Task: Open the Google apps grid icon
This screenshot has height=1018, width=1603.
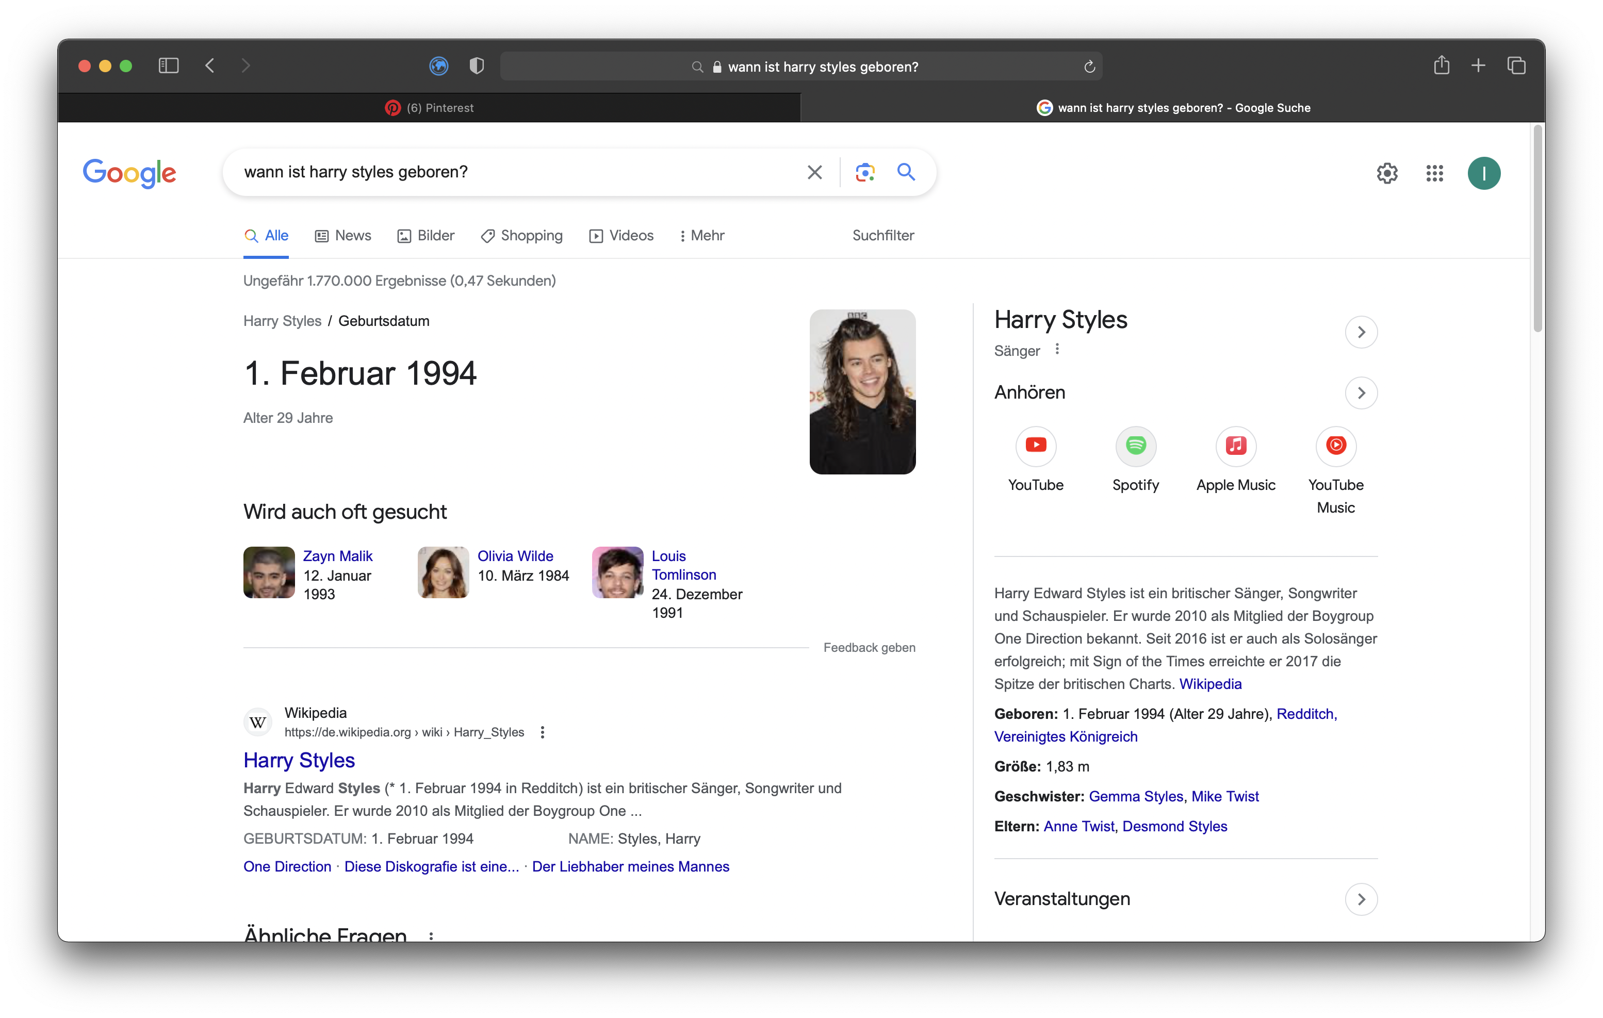Action: [1434, 173]
